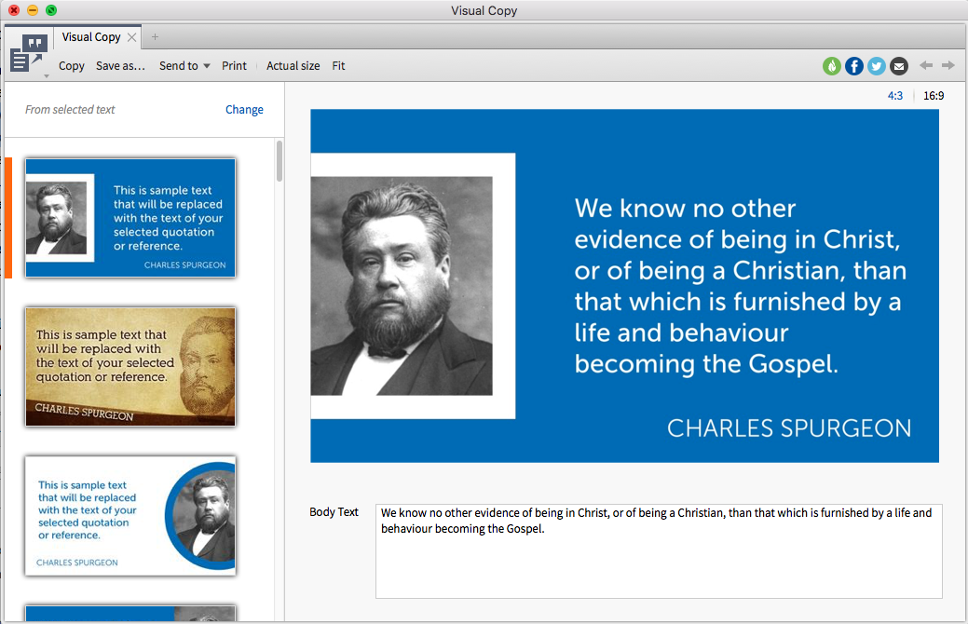This screenshot has height=624, width=968.
Task: Click the panel menu dropdown arrow
Action: click(47, 76)
